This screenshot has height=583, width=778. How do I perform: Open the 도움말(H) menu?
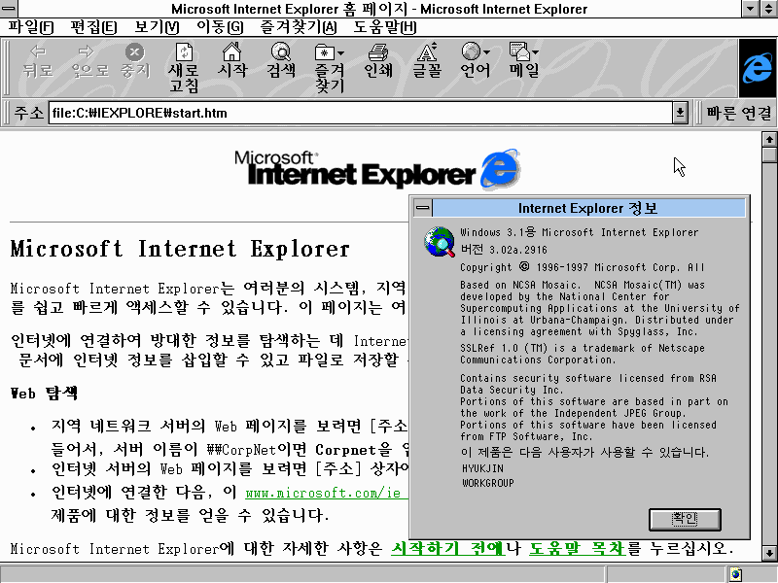384,27
